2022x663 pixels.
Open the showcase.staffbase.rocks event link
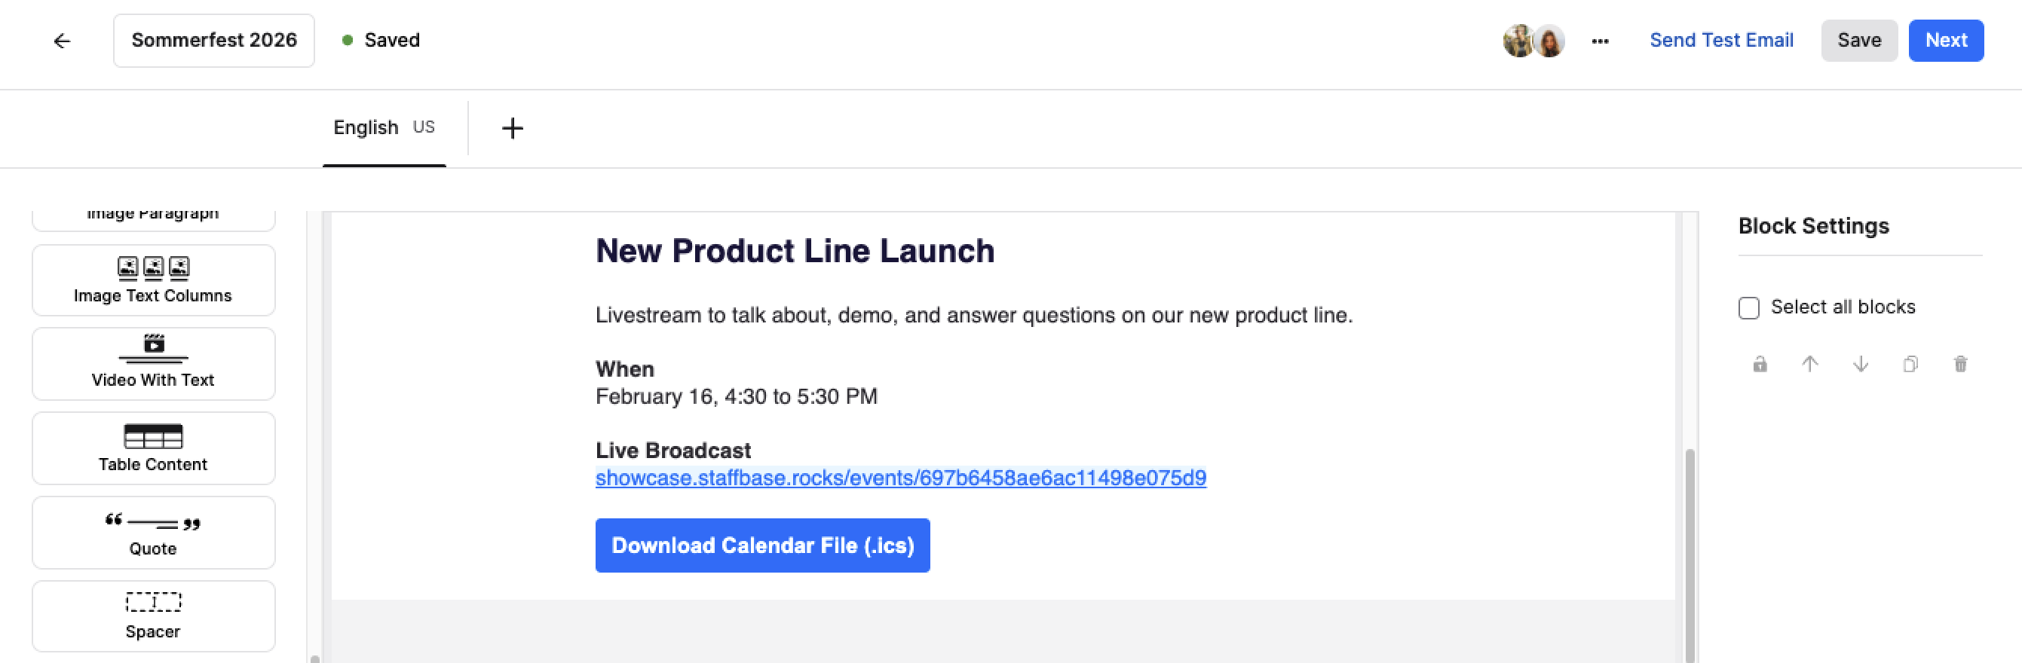(x=900, y=478)
